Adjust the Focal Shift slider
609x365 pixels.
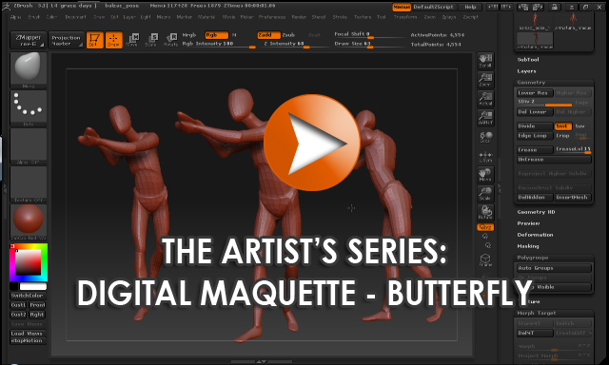click(370, 35)
